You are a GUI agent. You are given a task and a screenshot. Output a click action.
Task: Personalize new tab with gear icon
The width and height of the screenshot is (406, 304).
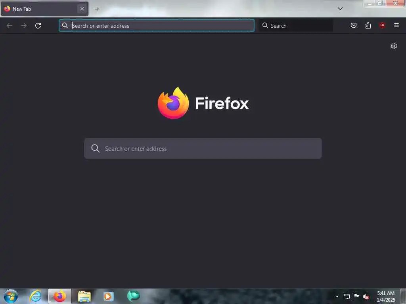pos(394,46)
